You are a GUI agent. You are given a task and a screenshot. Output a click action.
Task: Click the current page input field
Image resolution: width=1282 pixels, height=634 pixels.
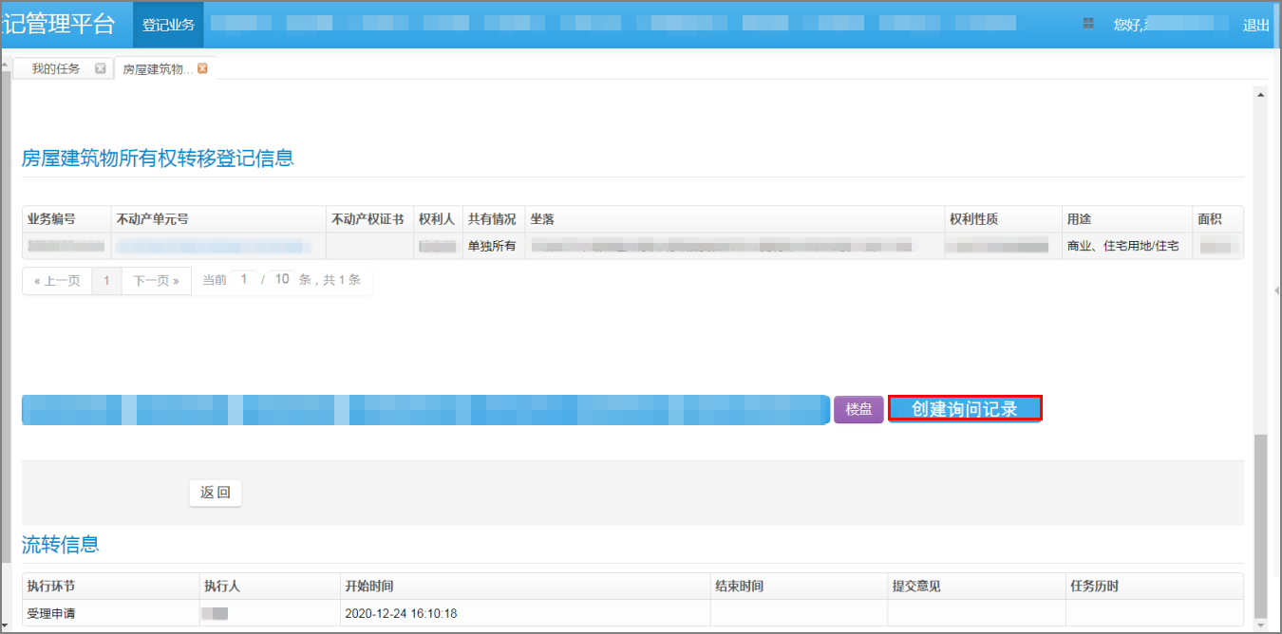[x=242, y=280]
